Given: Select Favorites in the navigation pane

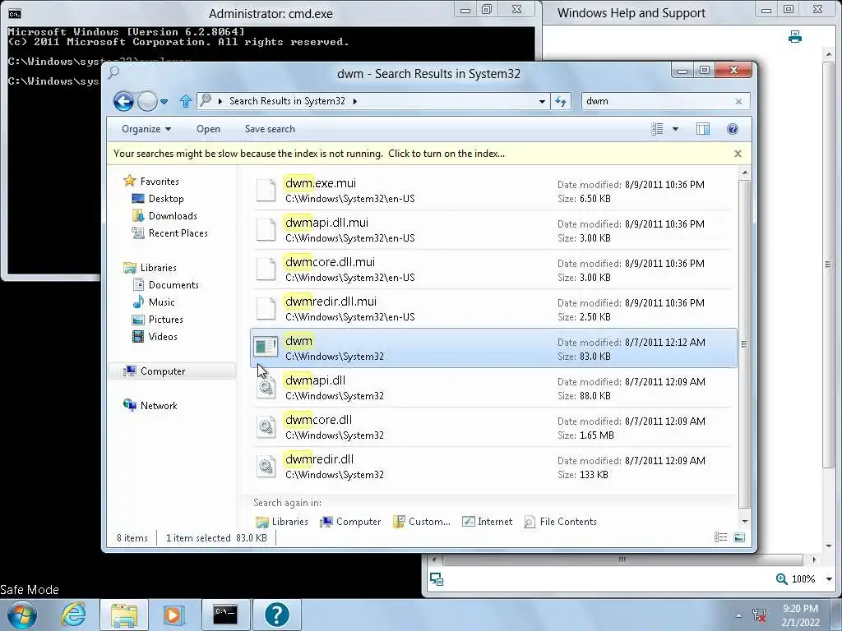Looking at the screenshot, I should click(x=160, y=182).
